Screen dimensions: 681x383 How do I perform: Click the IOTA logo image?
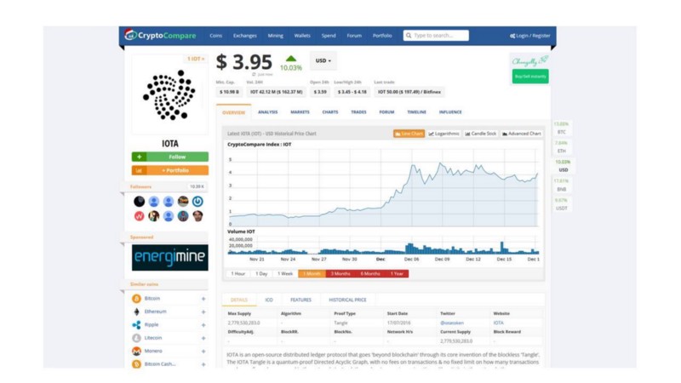(x=169, y=95)
